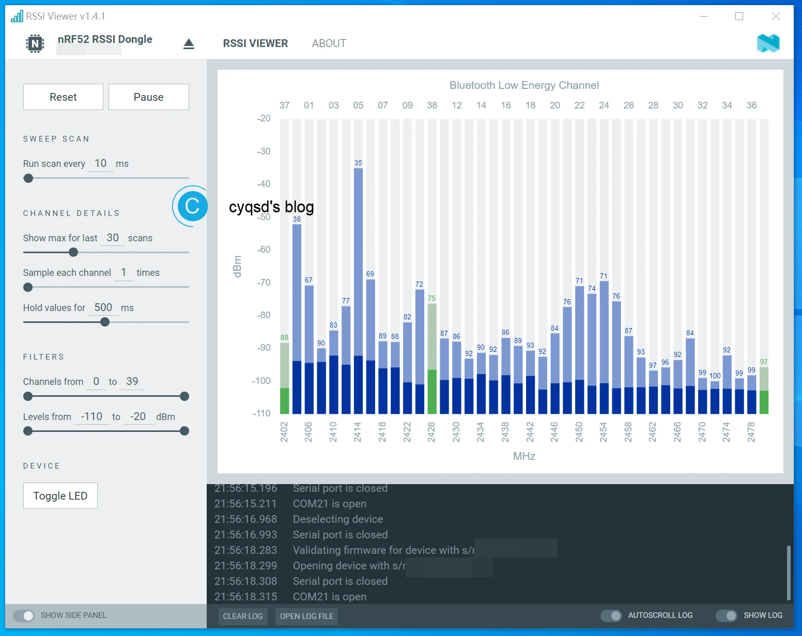
Task: Click OPEN LOG FILE button
Action: (306, 616)
